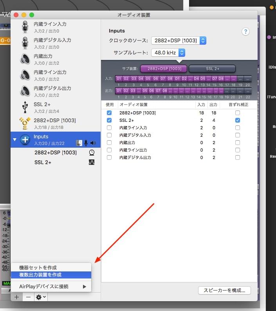
Task: Click the microphone icon for 内蔵デジタル入力
Action: point(25,43)
